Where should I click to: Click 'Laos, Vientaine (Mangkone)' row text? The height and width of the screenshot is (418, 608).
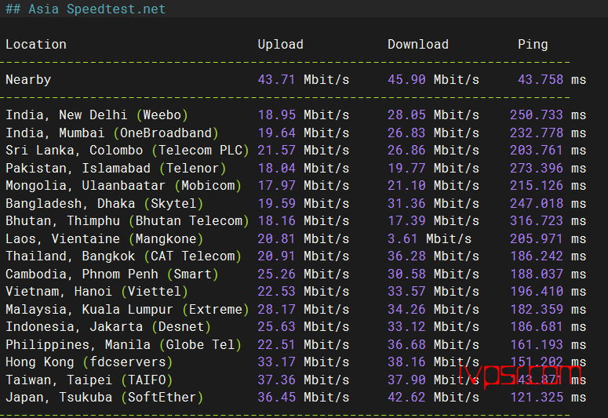tap(104, 239)
